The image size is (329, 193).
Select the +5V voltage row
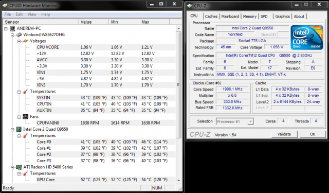pyautogui.click(x=105, y=79)
